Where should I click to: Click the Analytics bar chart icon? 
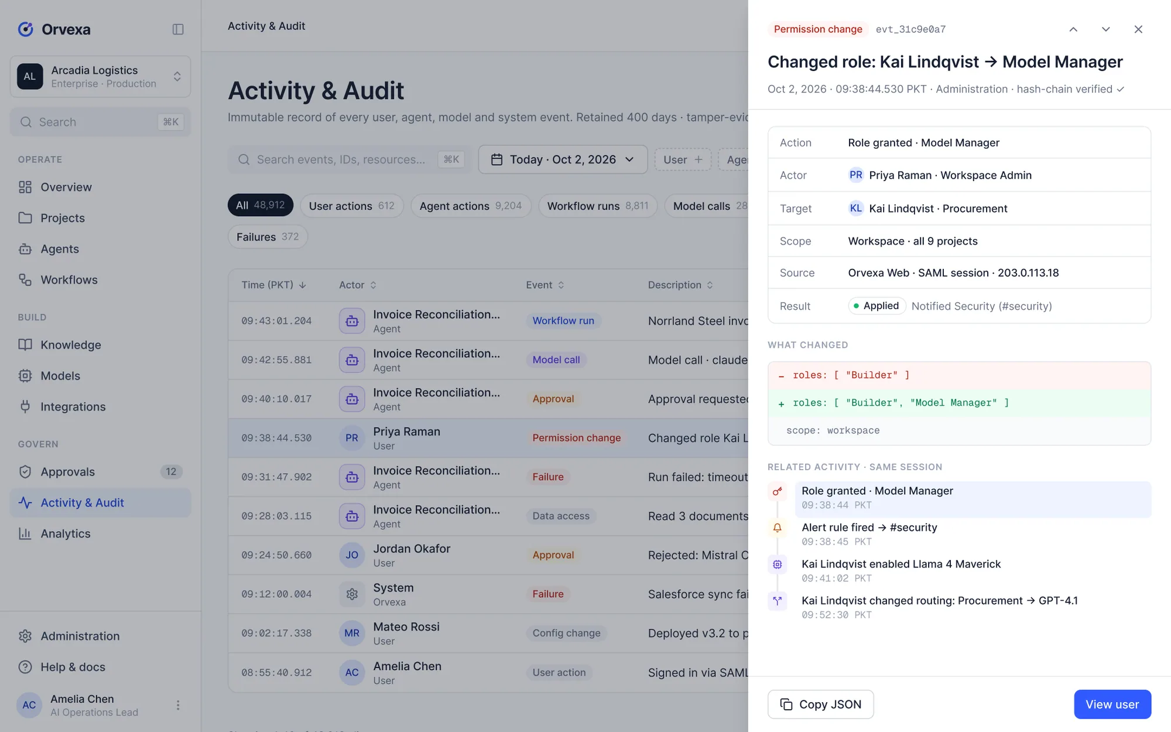[25, 533]
